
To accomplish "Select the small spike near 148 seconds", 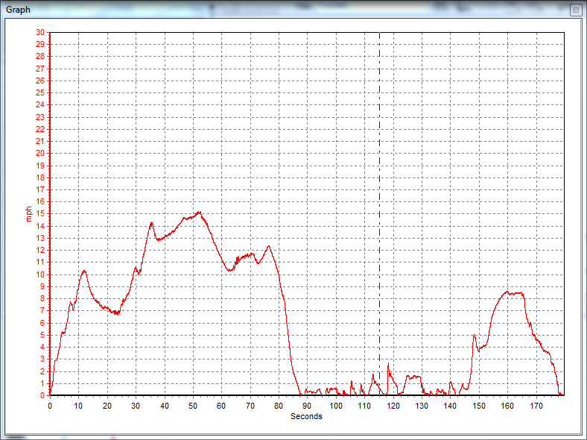I will click(x=474, y=336).
